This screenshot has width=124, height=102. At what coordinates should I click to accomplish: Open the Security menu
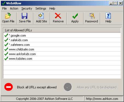click(x=27, y=8)
